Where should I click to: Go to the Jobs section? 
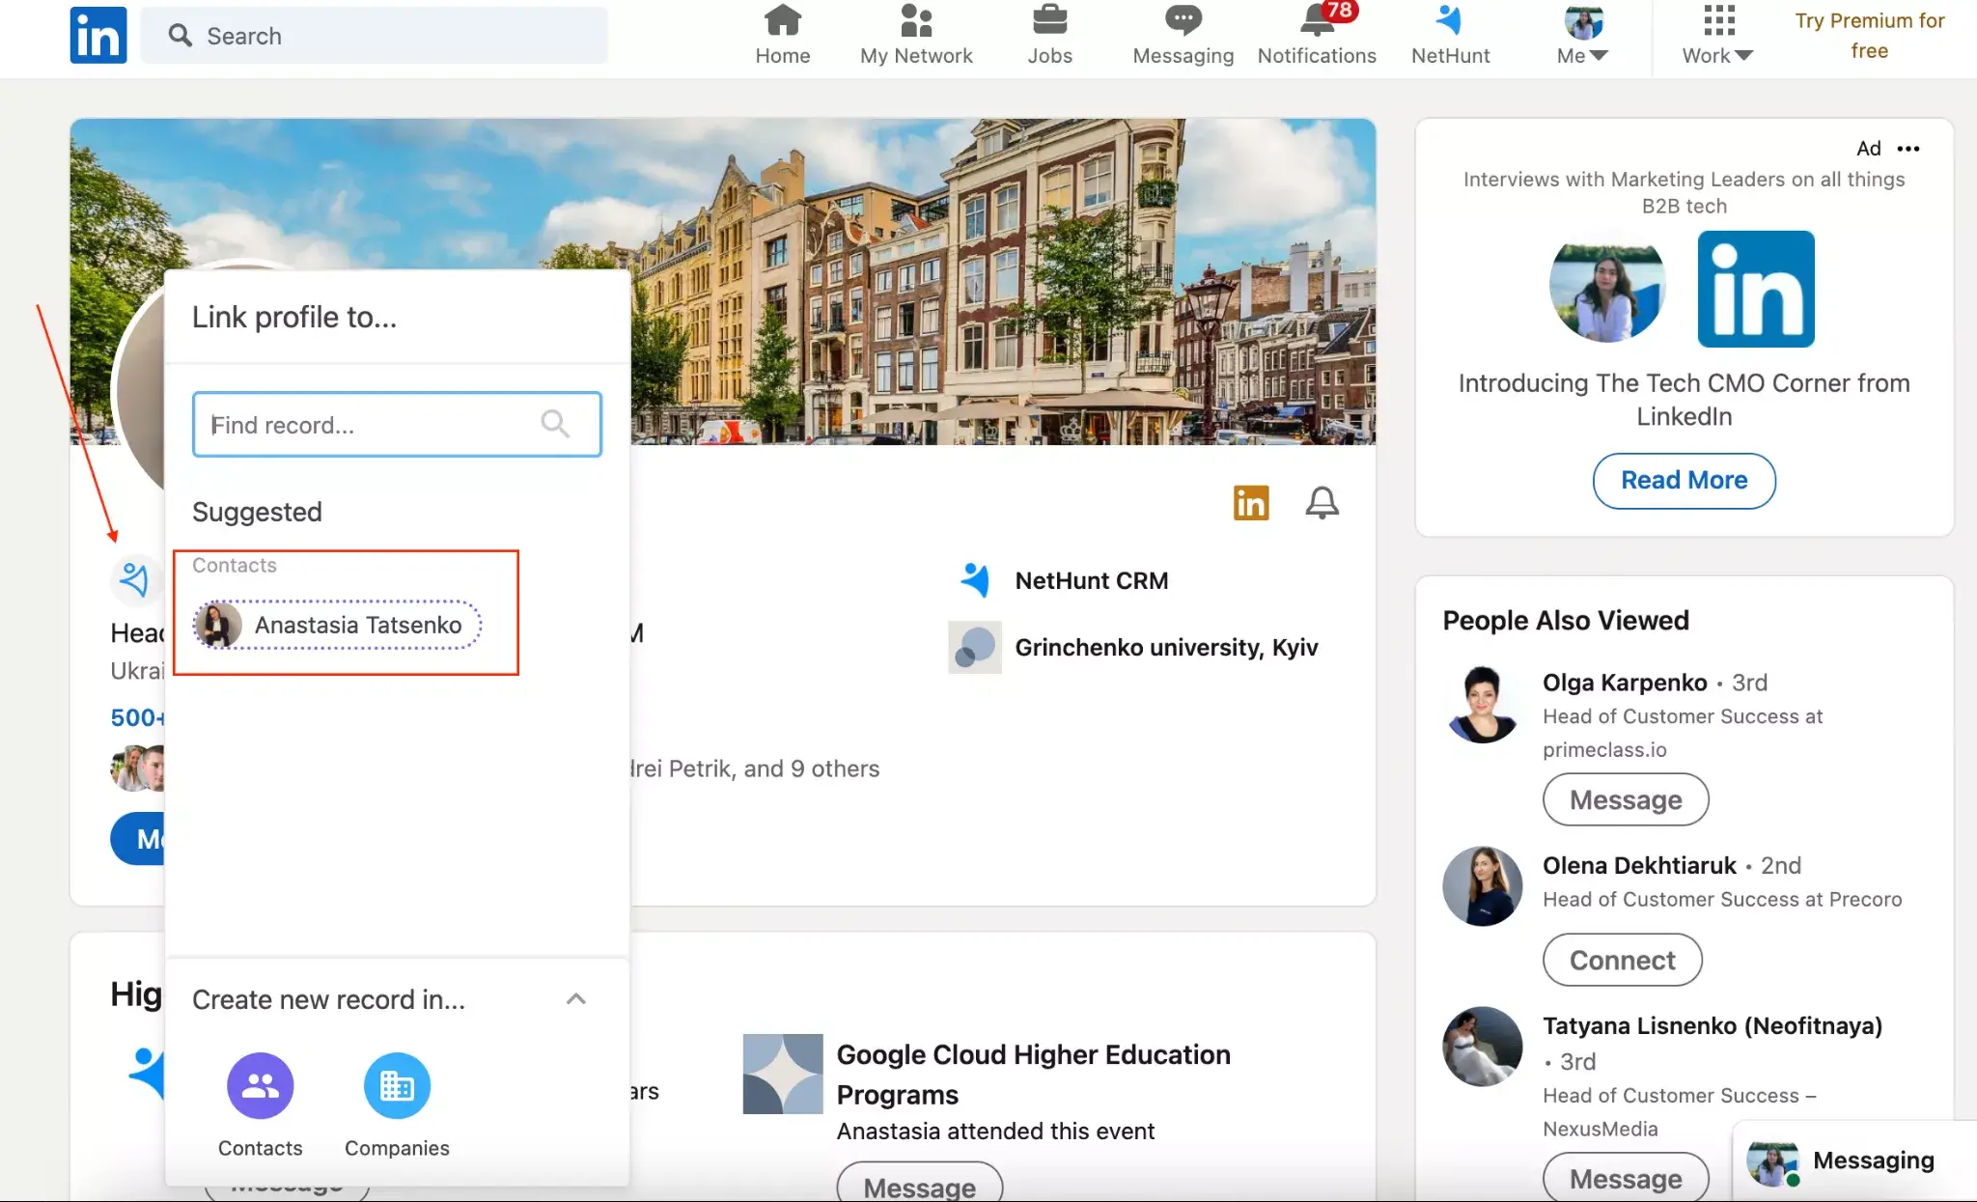(x=1049, y=36)
